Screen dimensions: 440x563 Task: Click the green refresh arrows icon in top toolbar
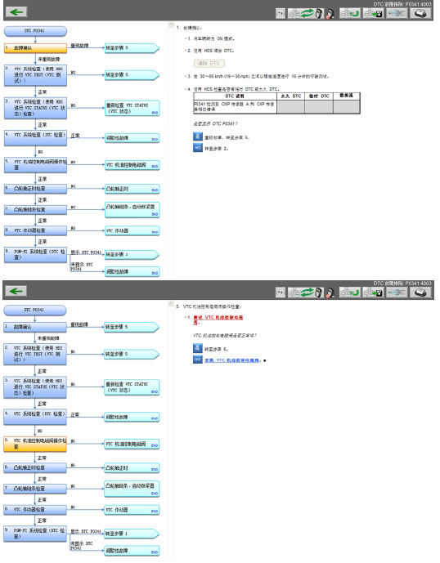307,13
